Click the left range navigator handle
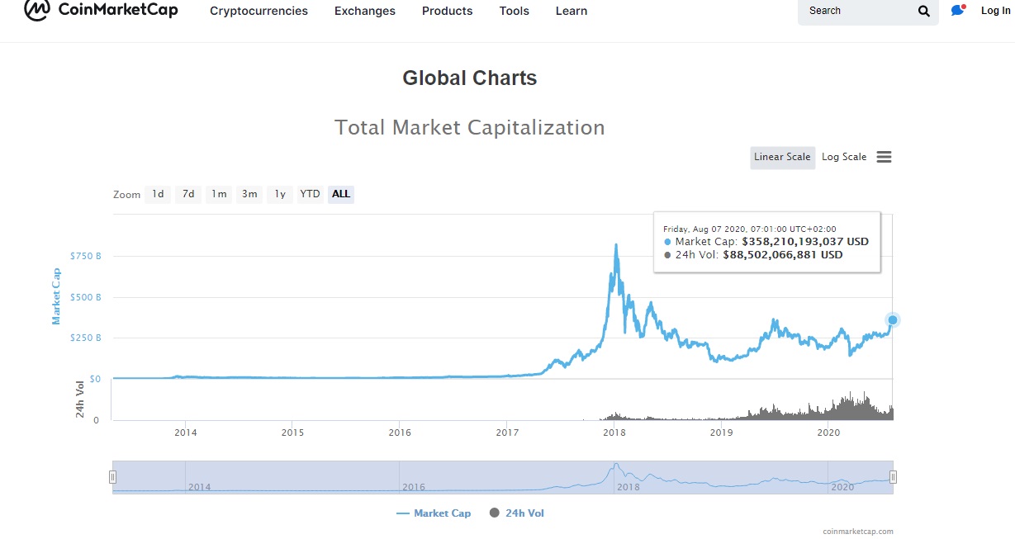The width and height of the screenshot is (1015, 539). 113,477
